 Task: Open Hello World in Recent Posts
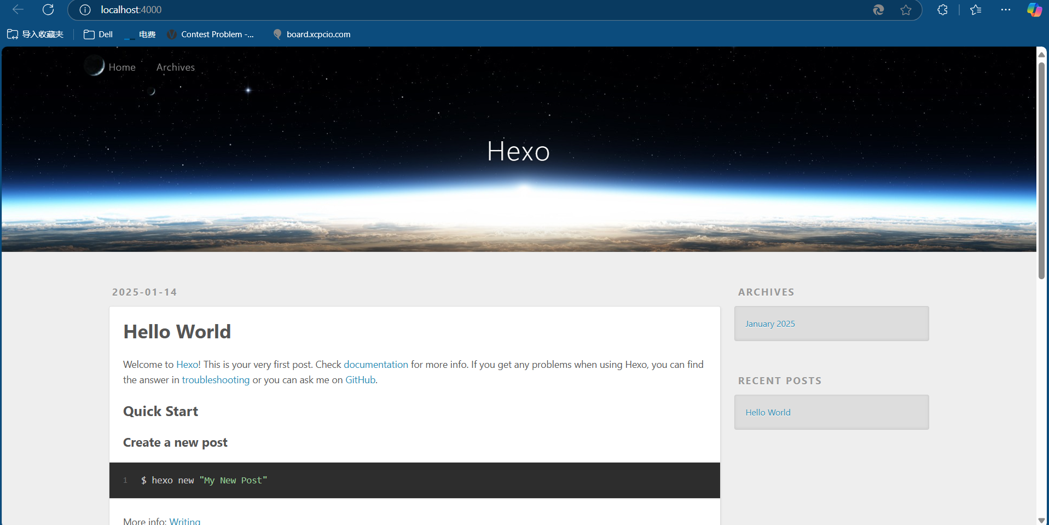[x=768, y=413]
